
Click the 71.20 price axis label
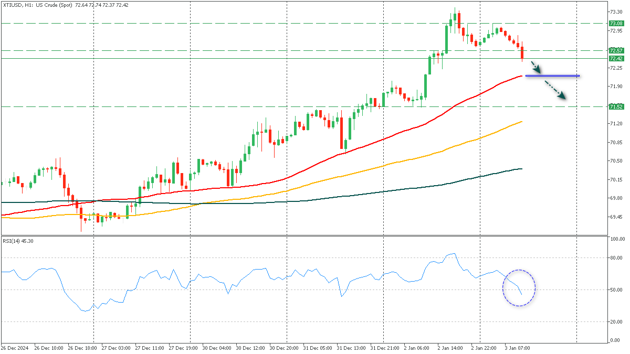tap(616, 123)
